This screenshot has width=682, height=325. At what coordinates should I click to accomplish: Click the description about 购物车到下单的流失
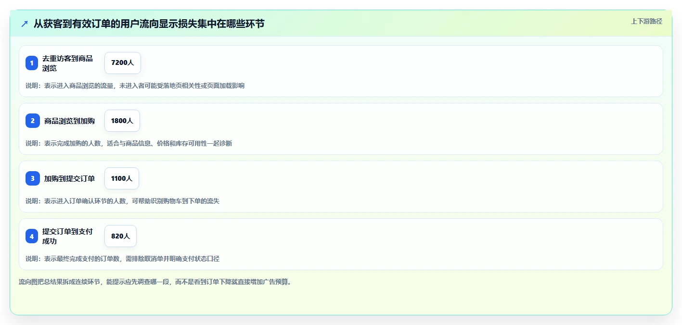point(122,201)
